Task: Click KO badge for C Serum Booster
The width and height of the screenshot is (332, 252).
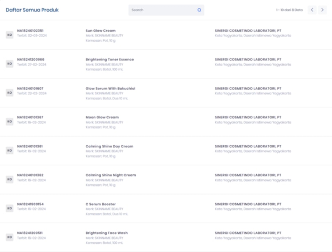Action: pos(10,208)
